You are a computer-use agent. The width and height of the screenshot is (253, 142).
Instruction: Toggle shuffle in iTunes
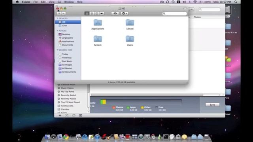67,116
